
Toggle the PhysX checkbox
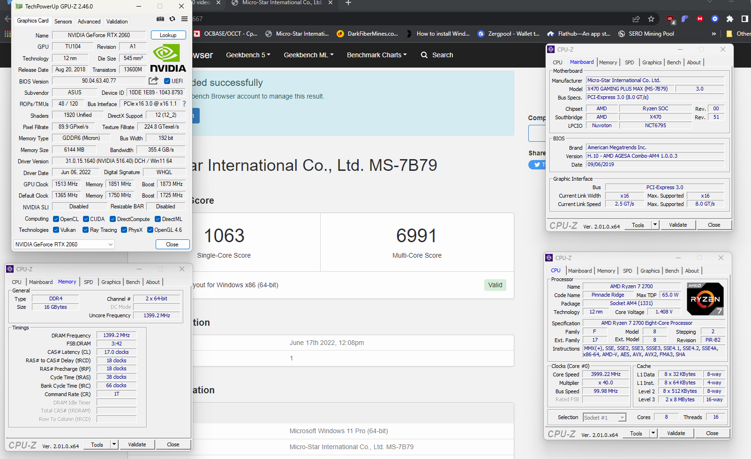tap(124, 230)
